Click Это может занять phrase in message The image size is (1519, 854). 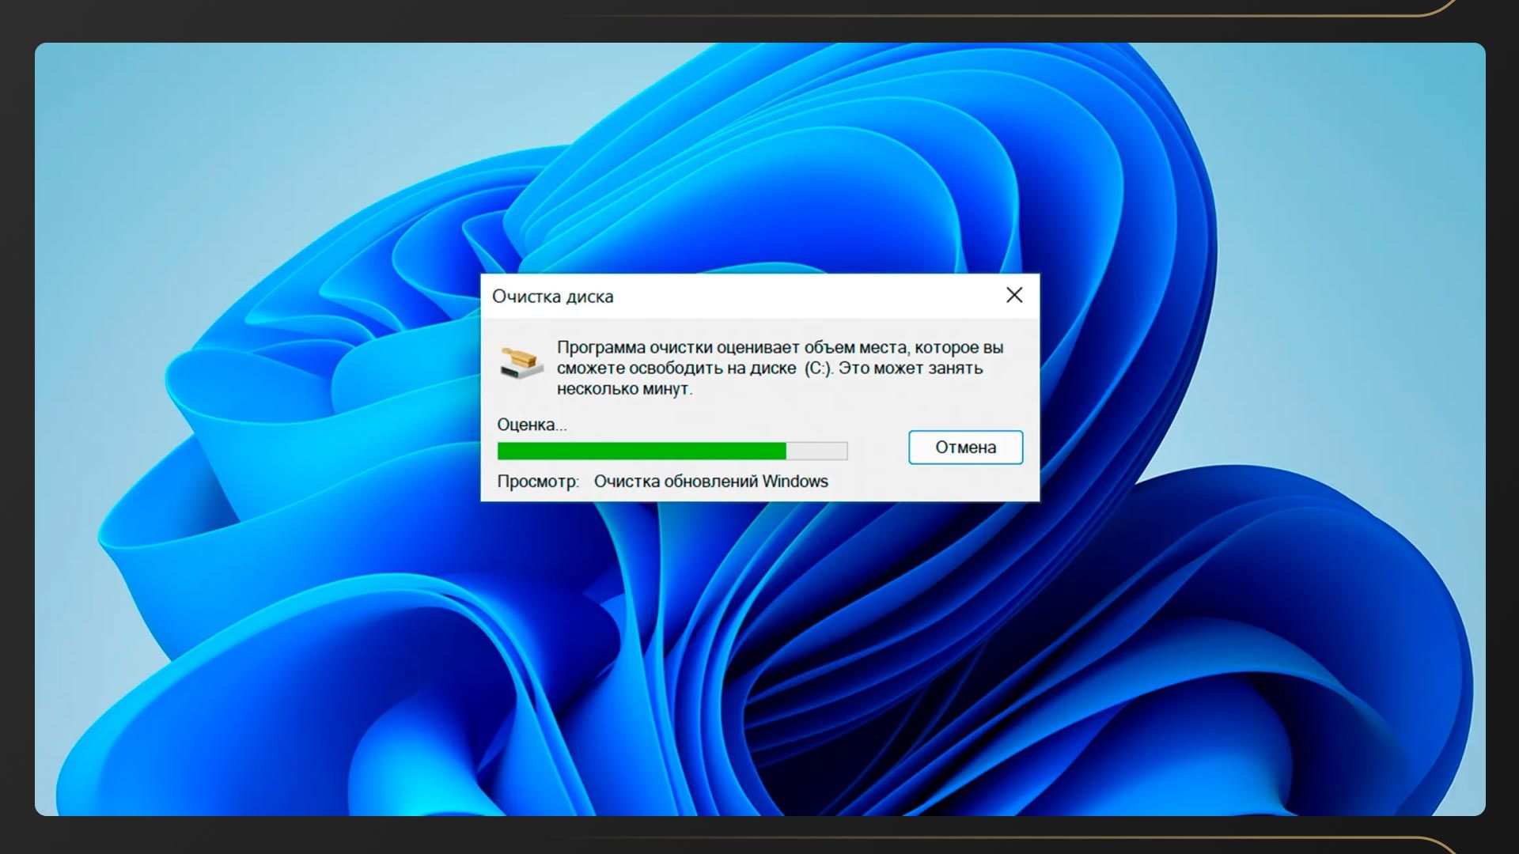[x=910, y=368]
